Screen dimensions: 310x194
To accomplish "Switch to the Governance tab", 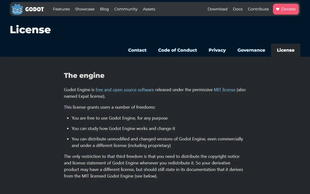I will coord(251,50).
